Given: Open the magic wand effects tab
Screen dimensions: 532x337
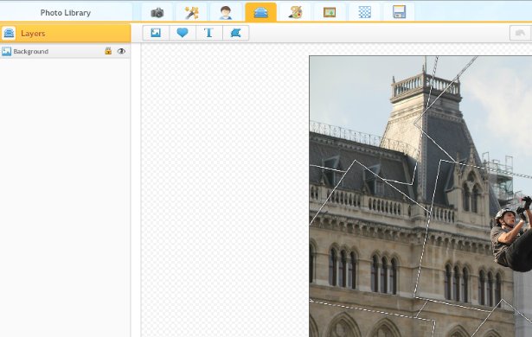Looking at the screenshot, I should 192,13.
